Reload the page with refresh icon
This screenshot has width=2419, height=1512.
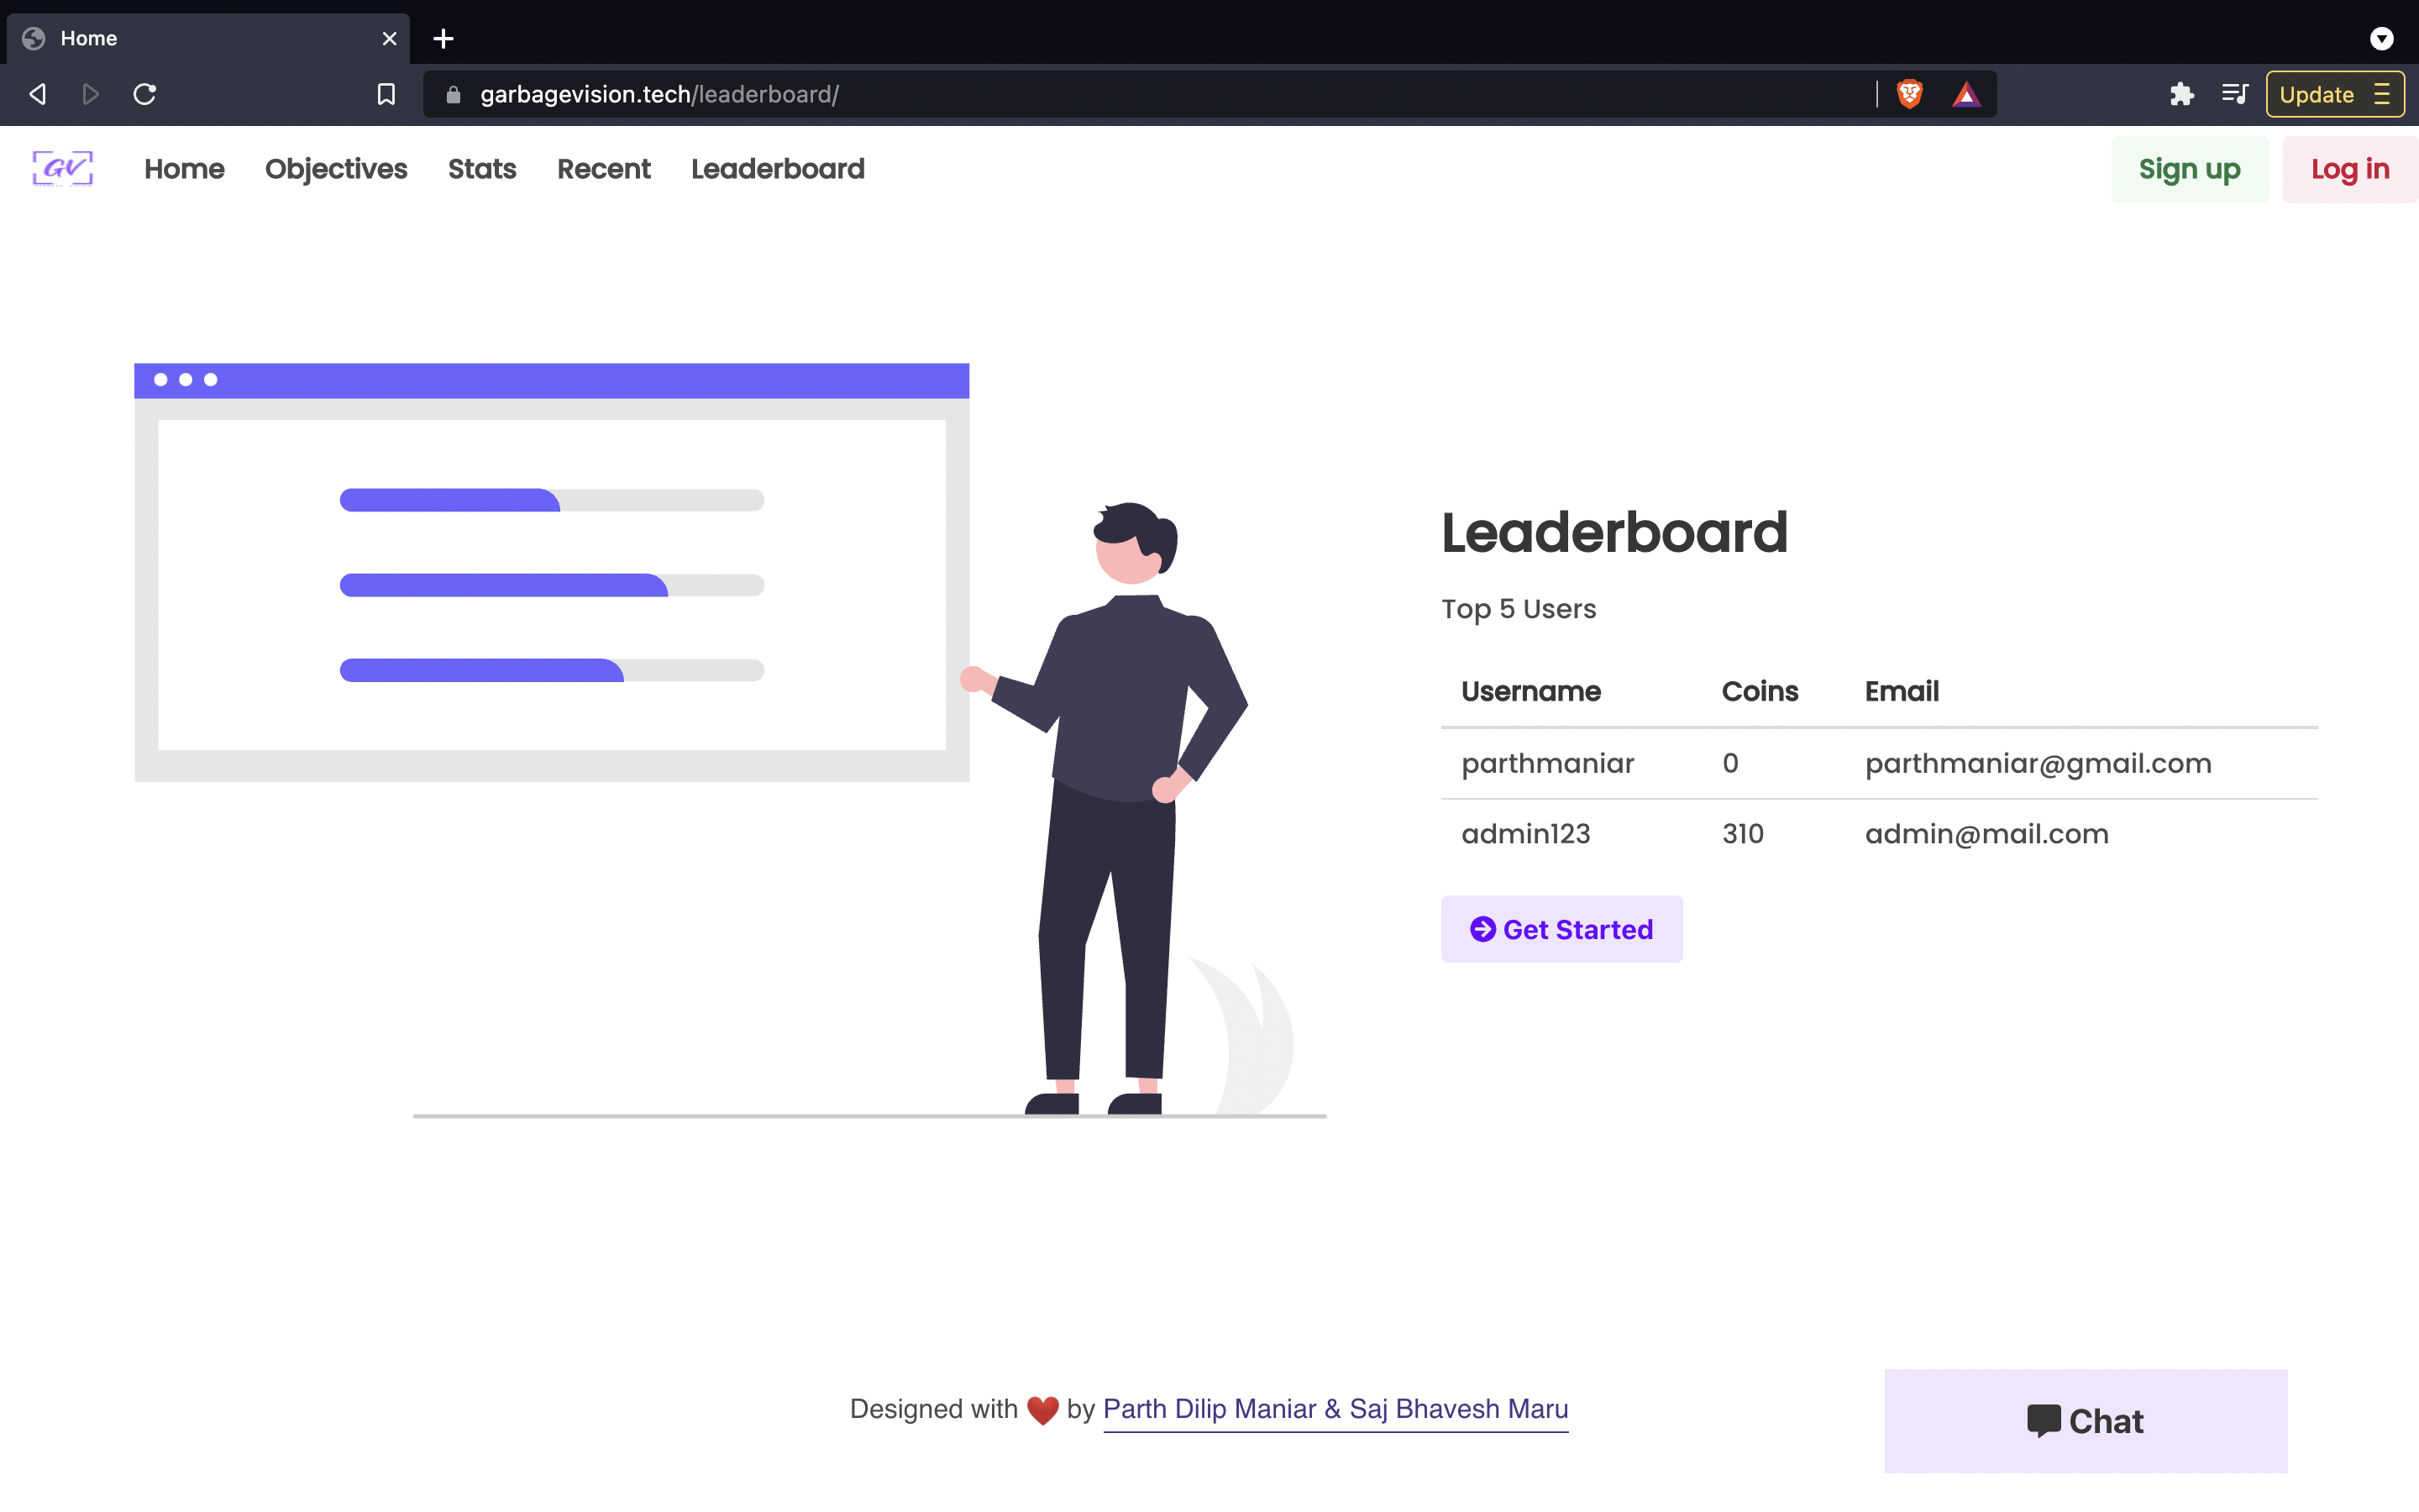point(145,94)
